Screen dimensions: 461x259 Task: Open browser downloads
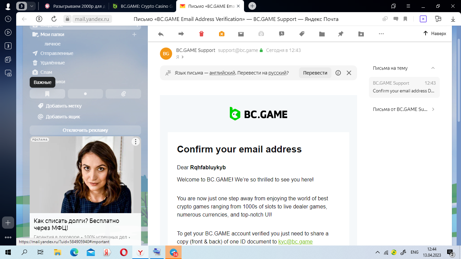pos(453,19)
